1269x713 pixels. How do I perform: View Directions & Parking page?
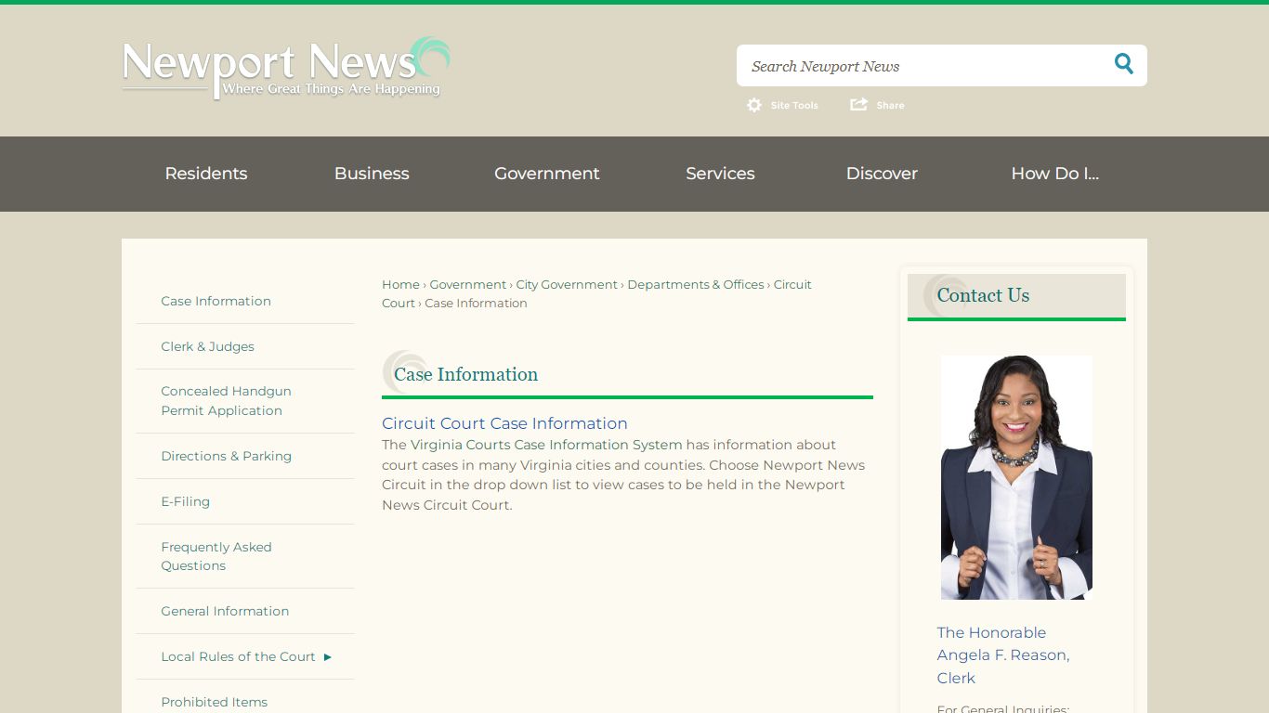pyautogui.click(x=226, y=456)
